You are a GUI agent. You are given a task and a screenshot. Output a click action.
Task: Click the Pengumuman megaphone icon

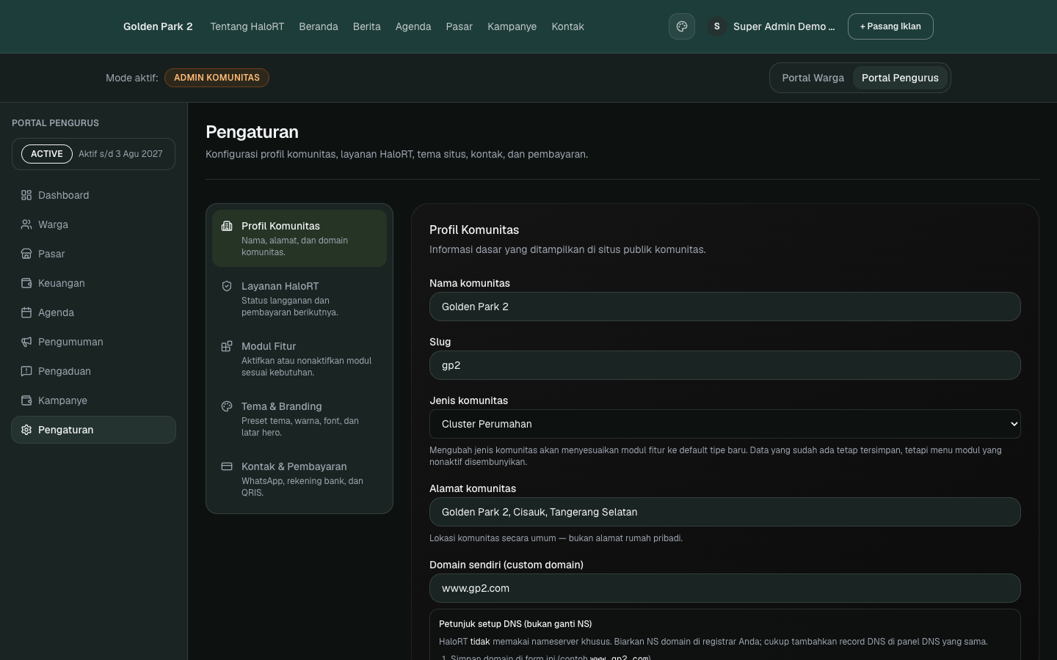pyautogui.click(x=26, y=342)
